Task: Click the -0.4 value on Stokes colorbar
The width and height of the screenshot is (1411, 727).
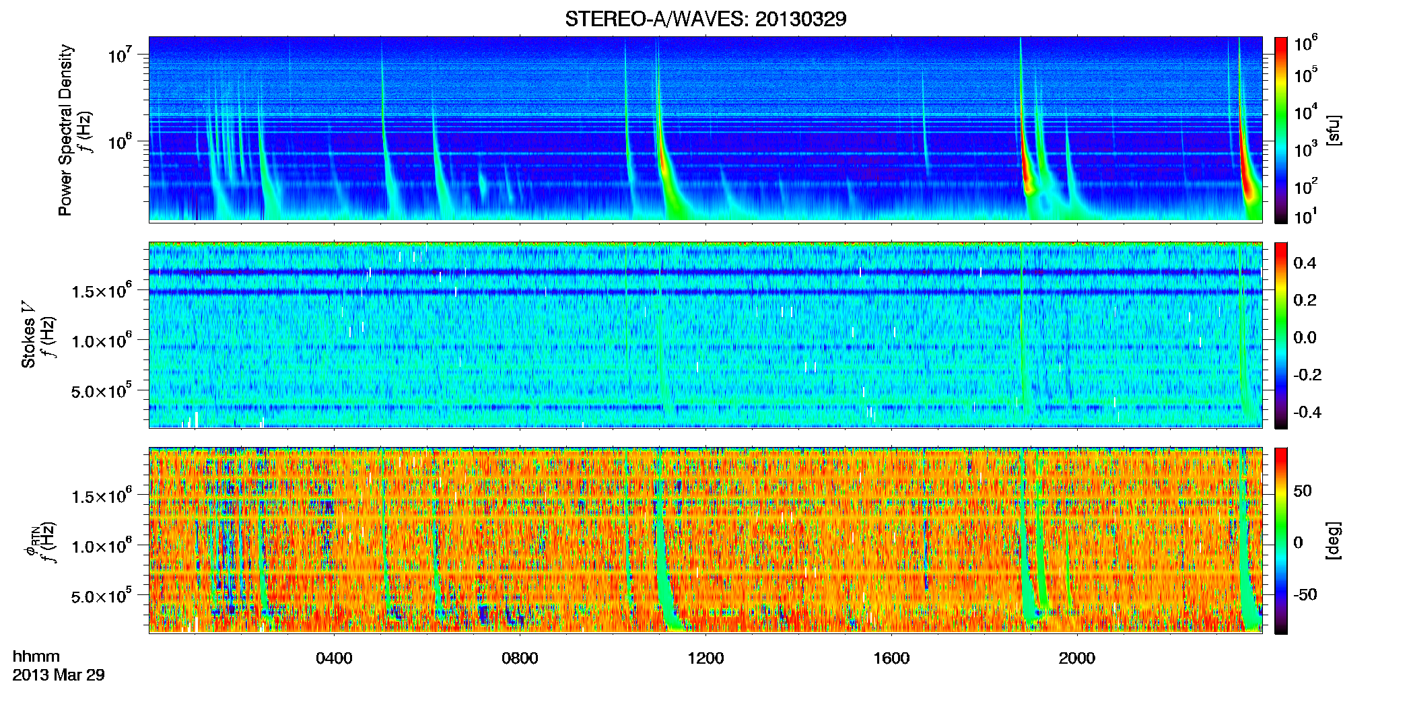Action: tap(1307, 412)
